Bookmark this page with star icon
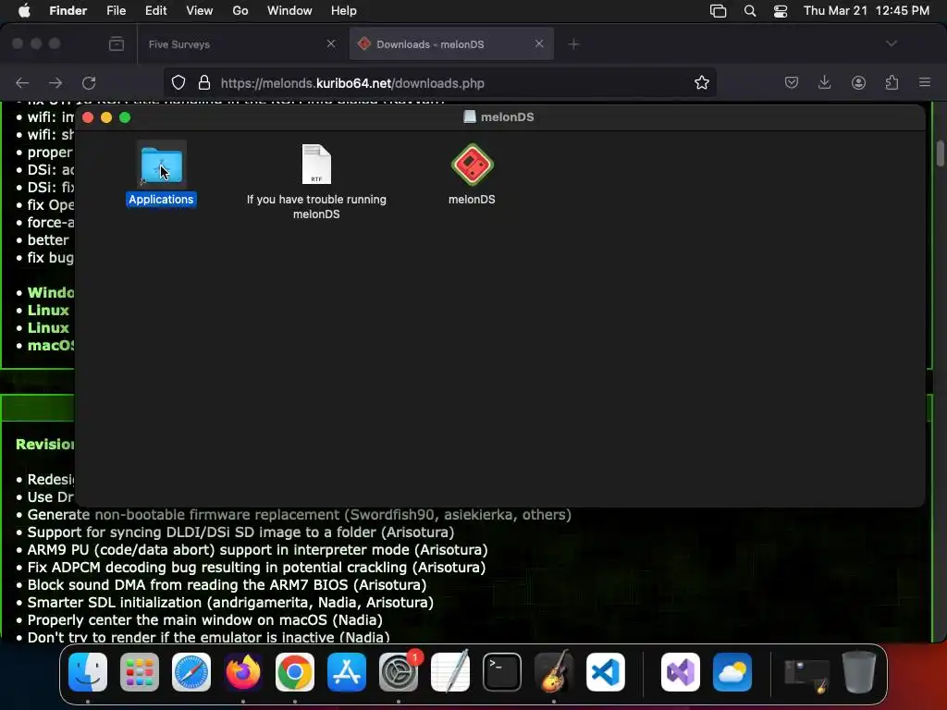This screenshot has height=710, width=947. [x=701, y=82]
